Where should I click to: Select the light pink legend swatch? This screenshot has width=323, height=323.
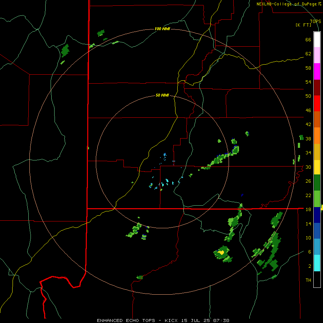click(x=317, y=55)
